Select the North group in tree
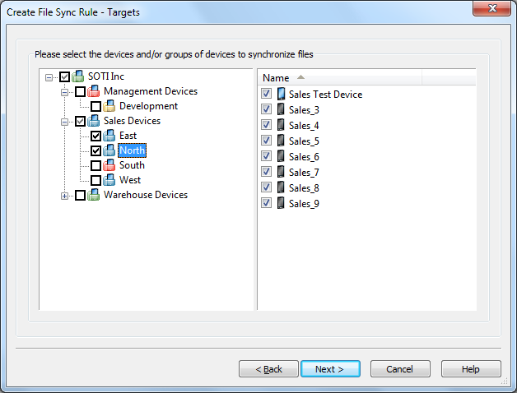The width and height of the screenshot is (517, 393). pos(133,150)
